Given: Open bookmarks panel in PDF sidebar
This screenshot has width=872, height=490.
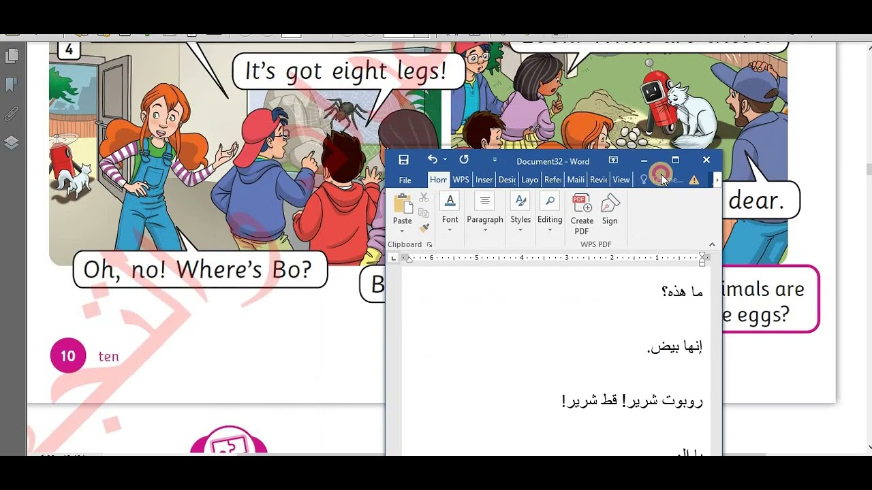Looking at the screenshot, I should click(x=12, y=85).
